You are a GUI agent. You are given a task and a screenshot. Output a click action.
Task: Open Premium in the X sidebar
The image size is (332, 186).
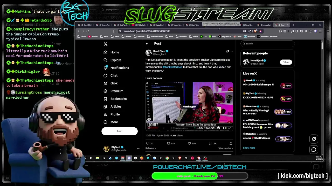[113, 91]
